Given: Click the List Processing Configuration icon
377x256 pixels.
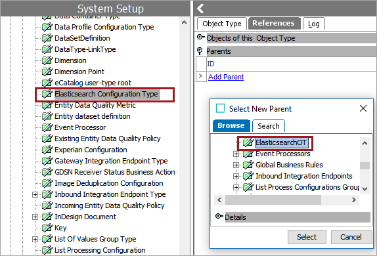Looking at the screenshot, I should (x=47, y=250).
